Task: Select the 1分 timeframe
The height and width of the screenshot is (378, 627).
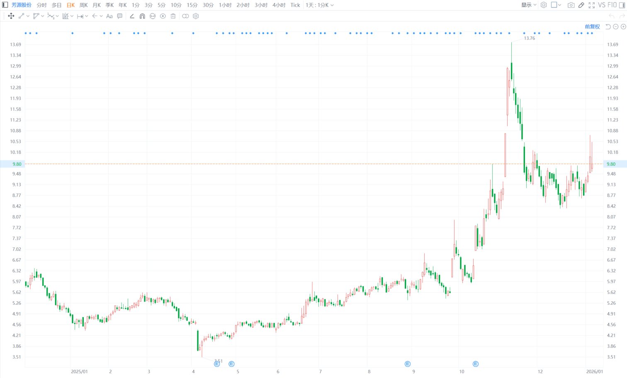Action: click(136, 5)
